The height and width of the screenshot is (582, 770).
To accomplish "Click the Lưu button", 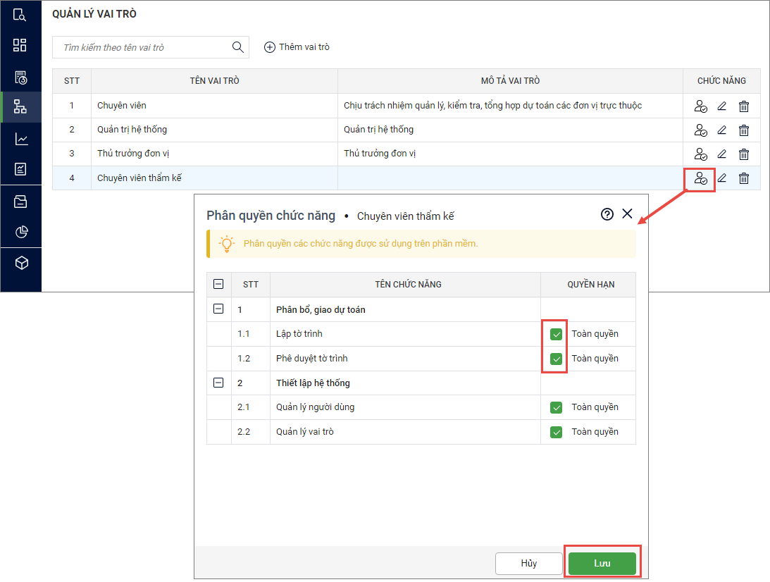I will pos(602,564).
